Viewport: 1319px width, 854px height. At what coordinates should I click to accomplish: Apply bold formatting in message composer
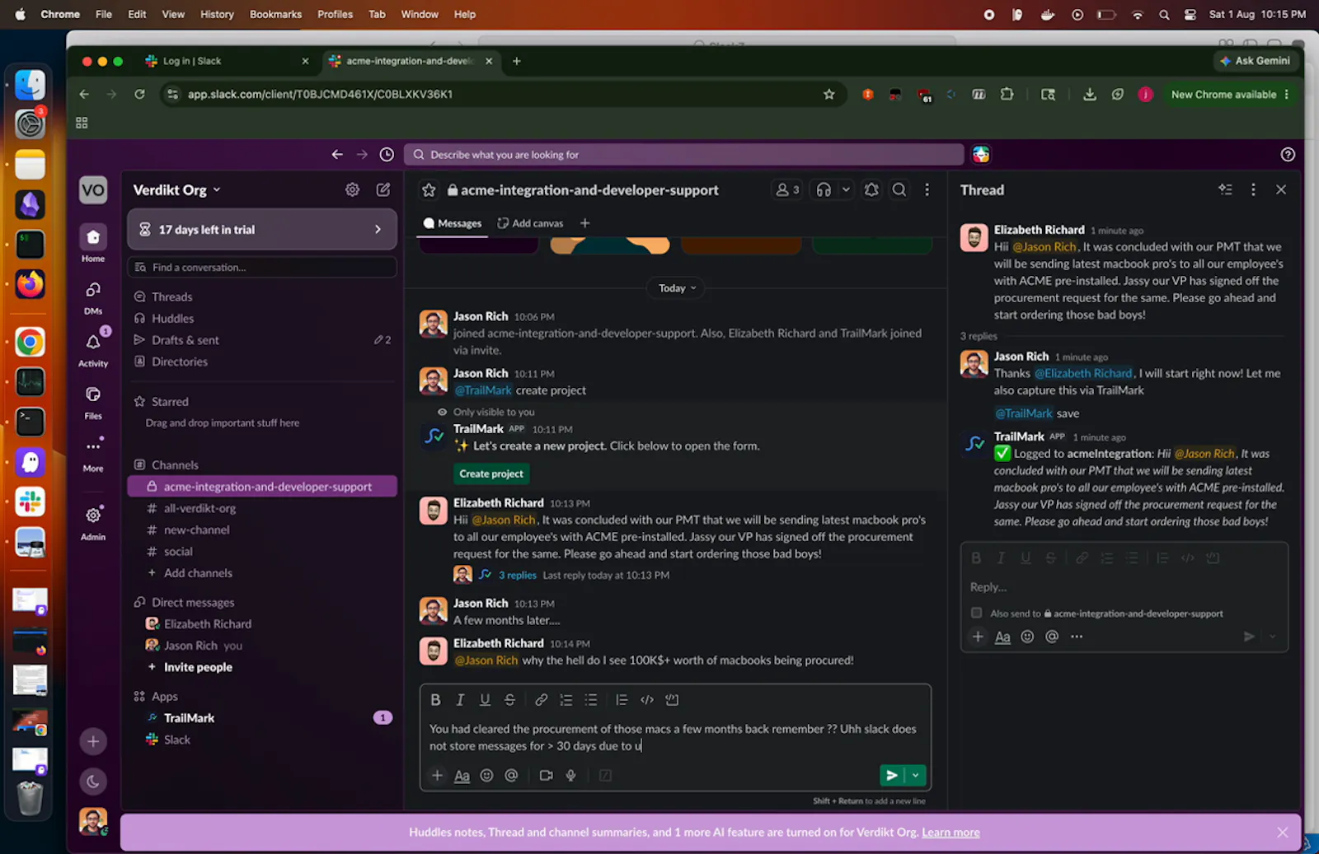(435, 700)
